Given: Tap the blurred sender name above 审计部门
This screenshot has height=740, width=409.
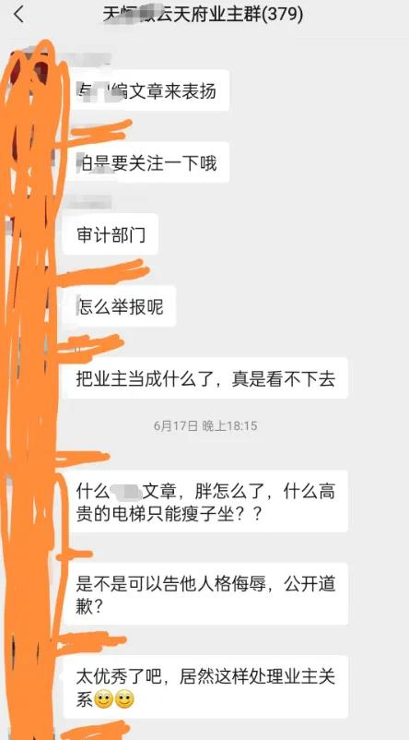Looking at the screenshot, I should point(88,202).
